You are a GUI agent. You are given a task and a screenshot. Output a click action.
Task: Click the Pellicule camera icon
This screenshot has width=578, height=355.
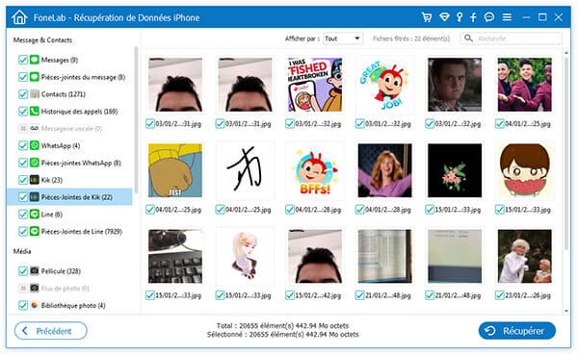(x=35, y=271)
